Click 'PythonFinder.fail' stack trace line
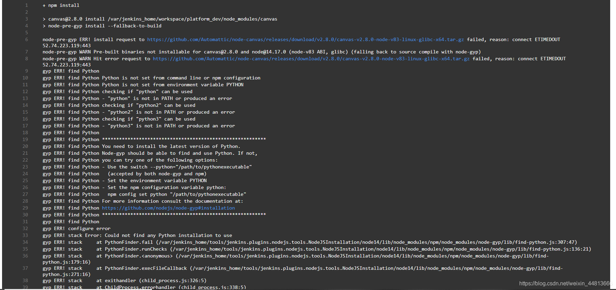The height and width of the screenshot is (290, 616). click(310, 242)
